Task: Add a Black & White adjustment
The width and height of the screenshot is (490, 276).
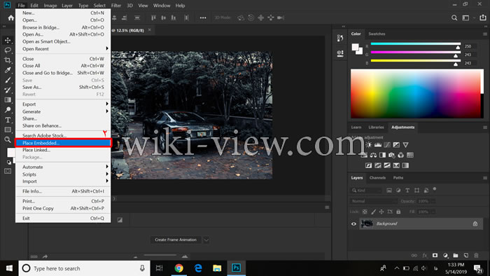Action: click(x=382, y=155)
